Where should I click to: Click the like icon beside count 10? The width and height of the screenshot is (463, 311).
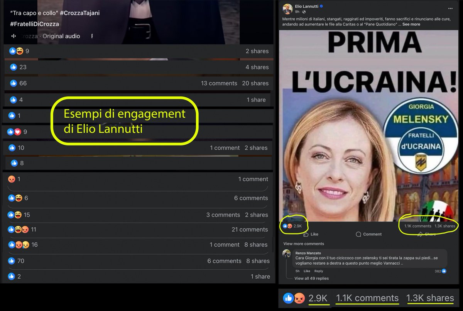point(12,148)
